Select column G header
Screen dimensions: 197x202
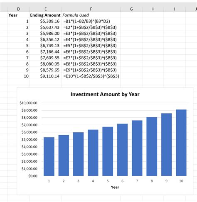click(131, 9)
